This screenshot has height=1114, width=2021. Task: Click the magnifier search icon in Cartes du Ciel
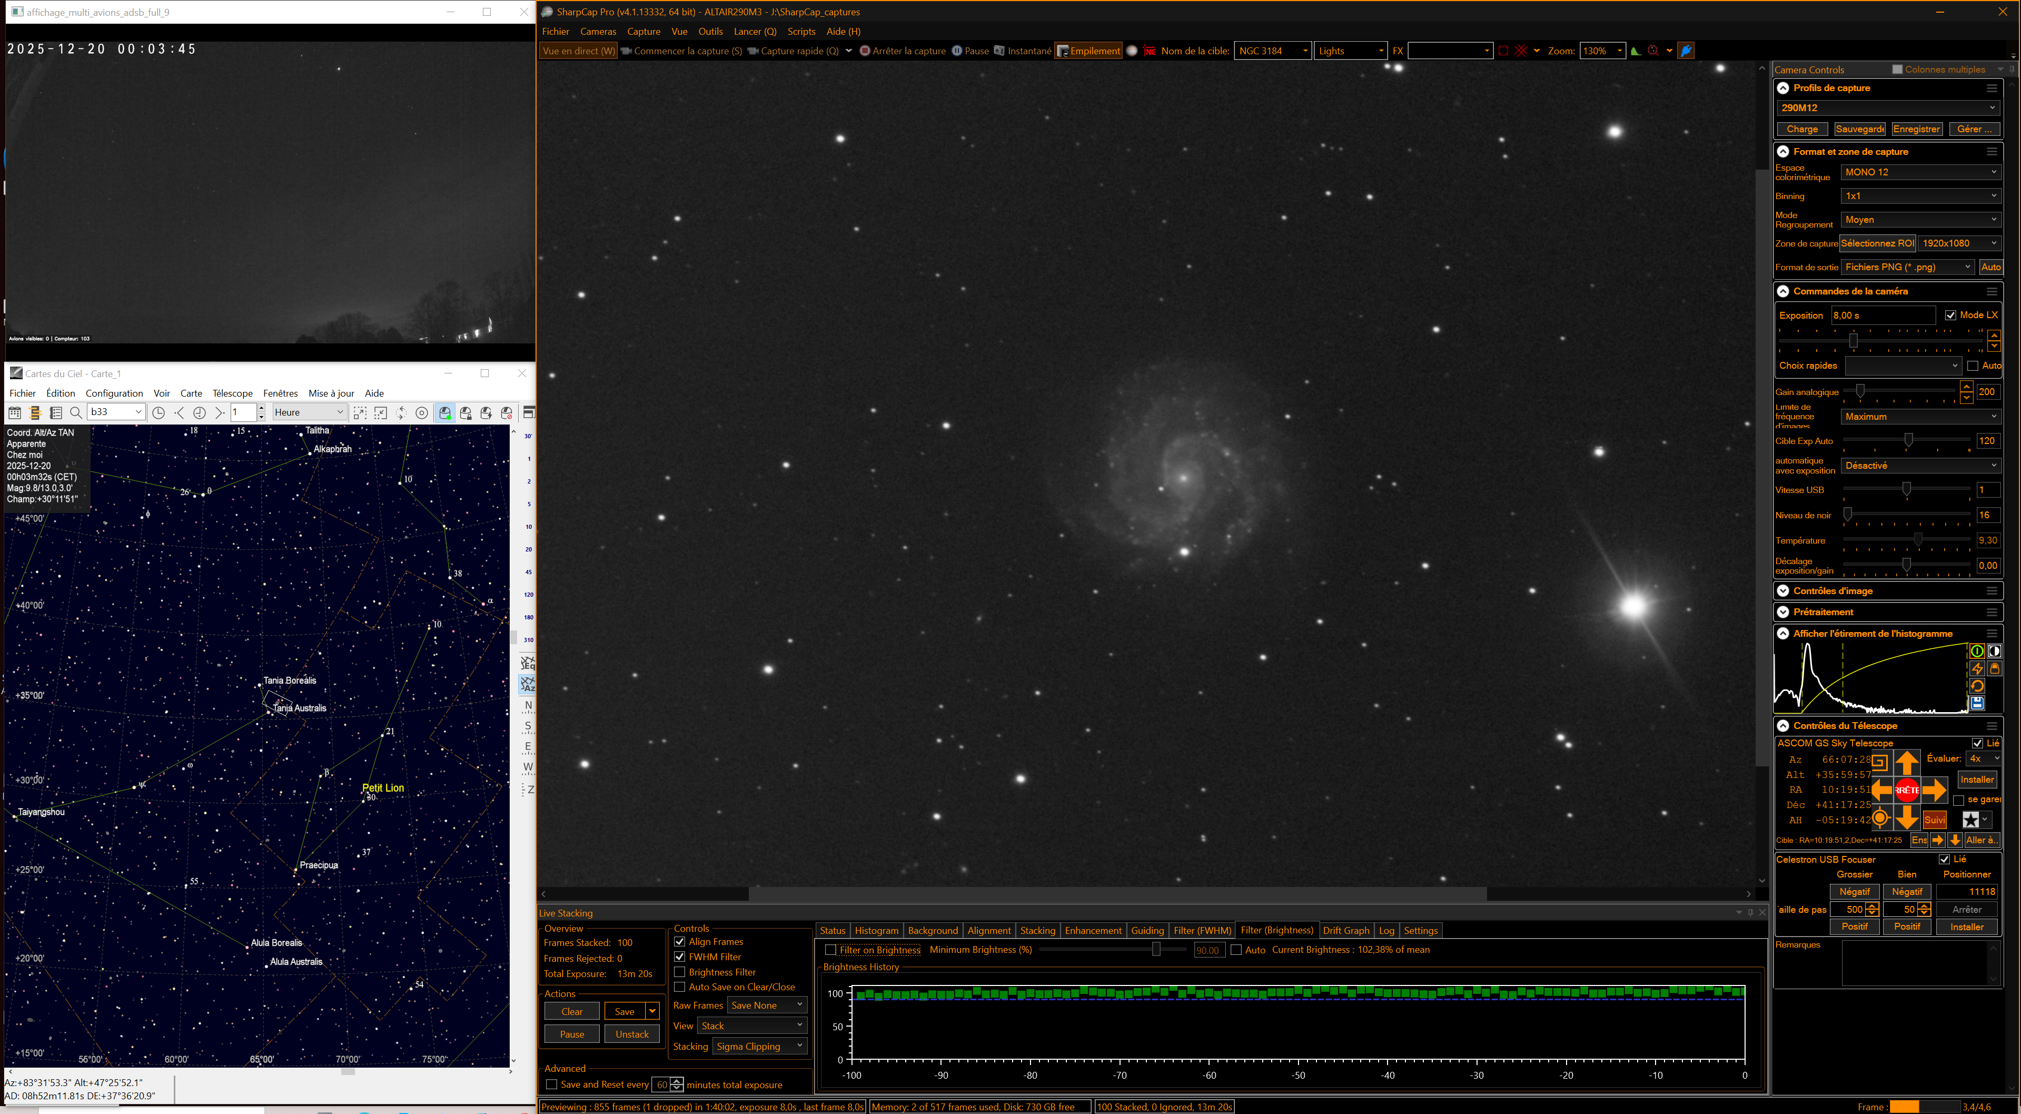pyautogui.click(x=76, y=412)
